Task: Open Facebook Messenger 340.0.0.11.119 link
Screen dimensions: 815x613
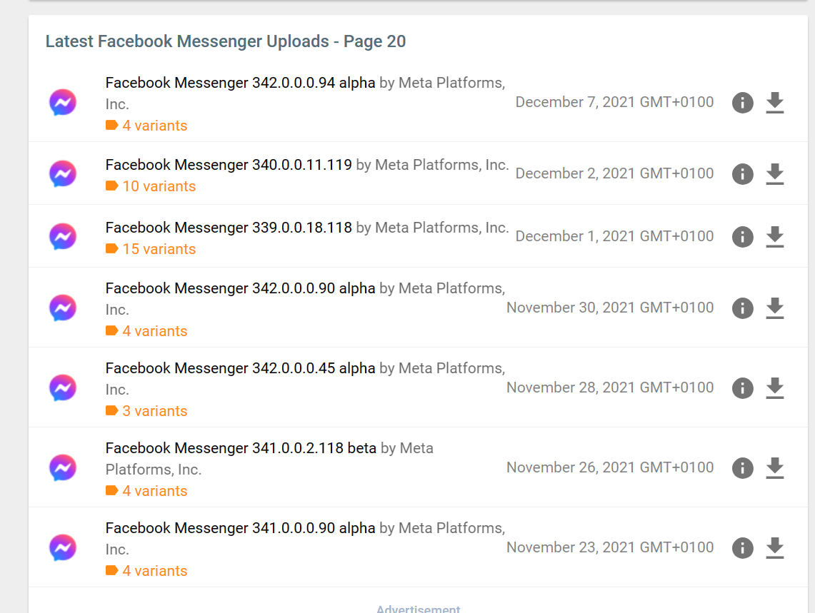Action: tap(229, 165)
